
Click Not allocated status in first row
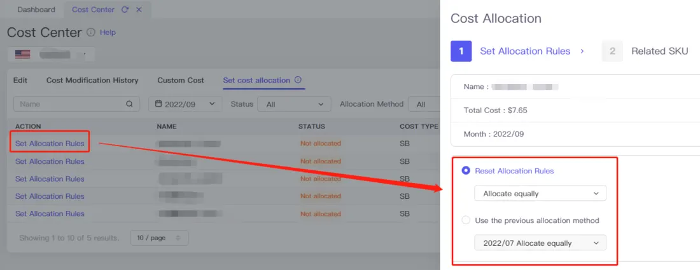(321, 144)
